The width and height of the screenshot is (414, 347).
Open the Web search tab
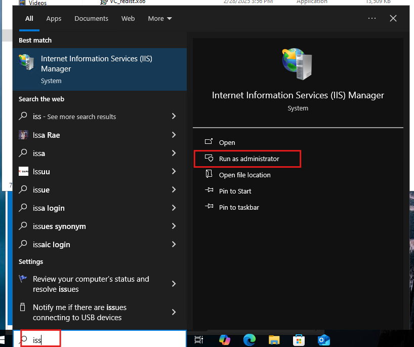tap(128, 19)
